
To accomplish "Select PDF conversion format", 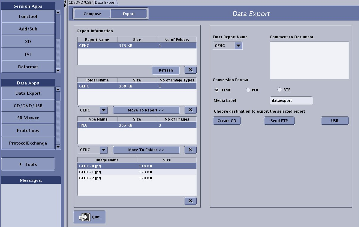I will 248,90.
